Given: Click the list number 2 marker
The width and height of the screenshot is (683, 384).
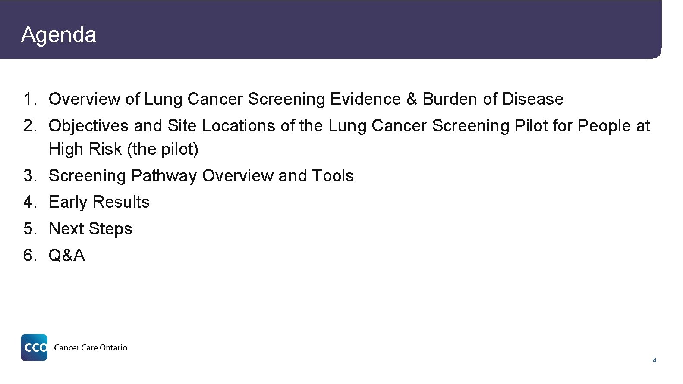Looking at the screenshot, I should [30, 126].
